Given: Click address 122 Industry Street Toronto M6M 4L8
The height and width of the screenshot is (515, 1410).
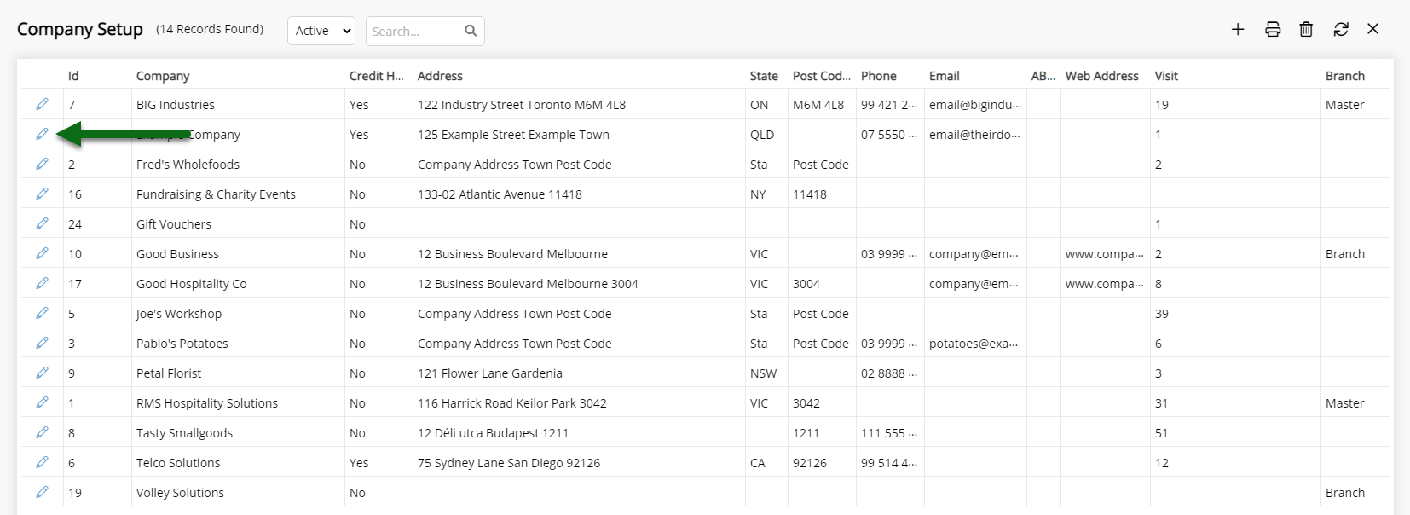Looking at the screenshot, I should click(x=522, y=105).
